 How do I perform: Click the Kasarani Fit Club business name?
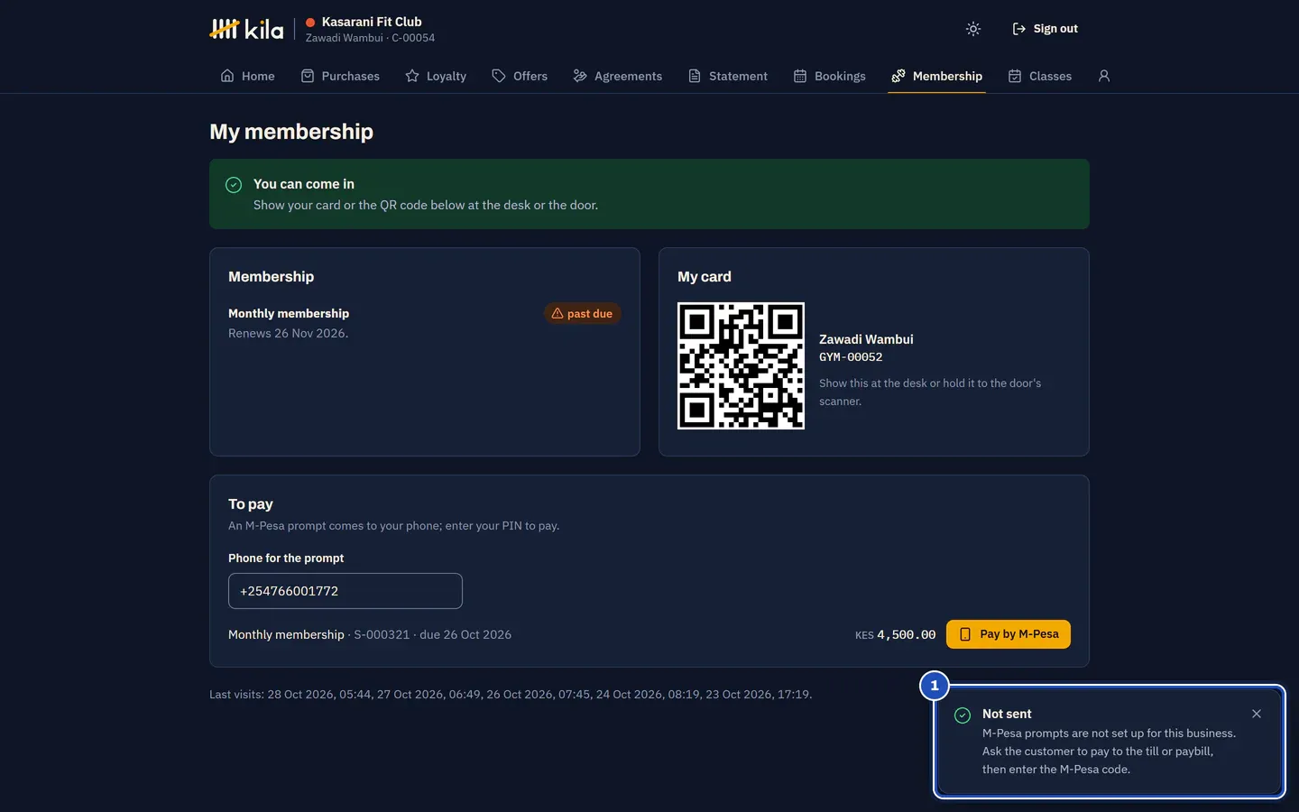coord(372,22)
